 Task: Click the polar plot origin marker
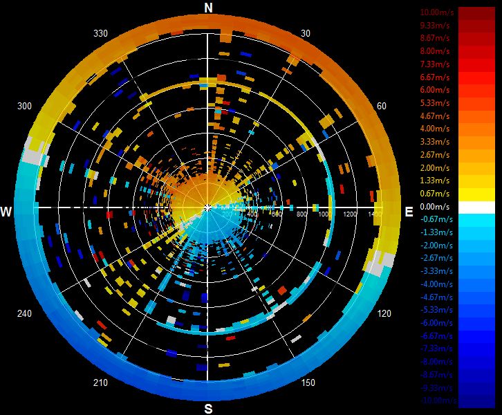tap(207, 207)
